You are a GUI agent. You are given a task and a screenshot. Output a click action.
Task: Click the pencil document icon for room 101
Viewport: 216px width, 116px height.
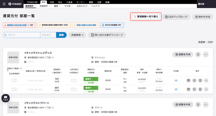pyautogui.click(x=200, y=80)
